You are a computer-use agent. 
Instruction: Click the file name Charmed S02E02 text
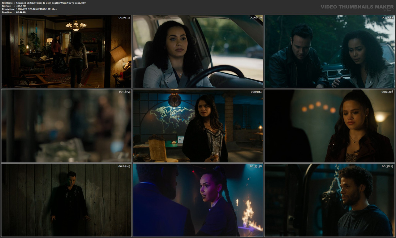51,3
